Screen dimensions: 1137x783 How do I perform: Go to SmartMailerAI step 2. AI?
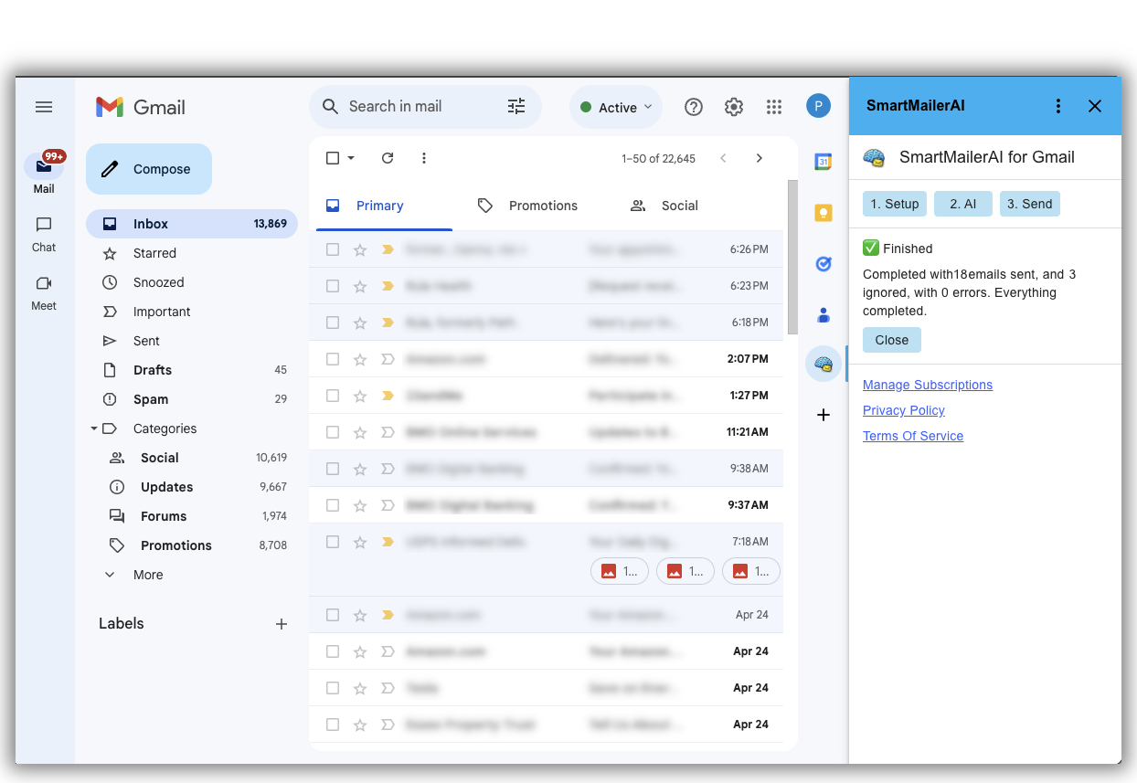pyautogui.click(x=962, y=204)
